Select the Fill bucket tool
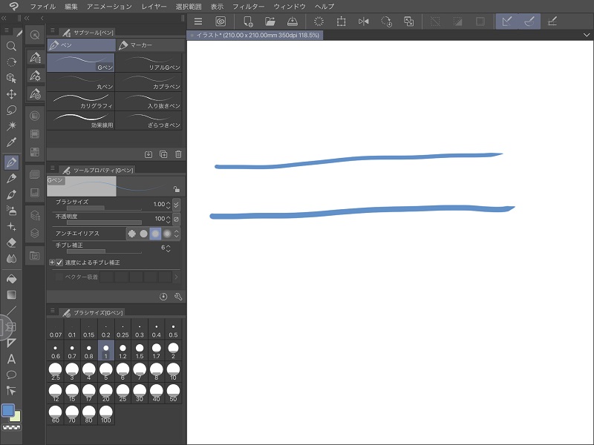The width and height of the screenshot is (594, 445). (x=11, y=279)
